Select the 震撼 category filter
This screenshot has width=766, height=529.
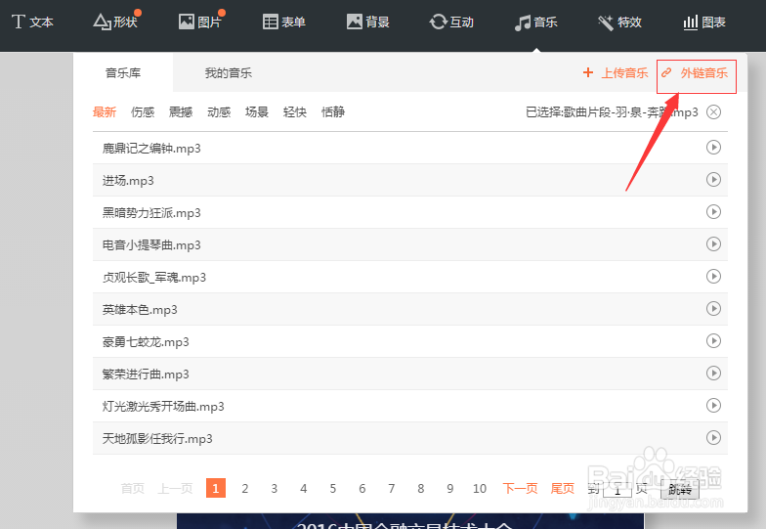(180, 111)
